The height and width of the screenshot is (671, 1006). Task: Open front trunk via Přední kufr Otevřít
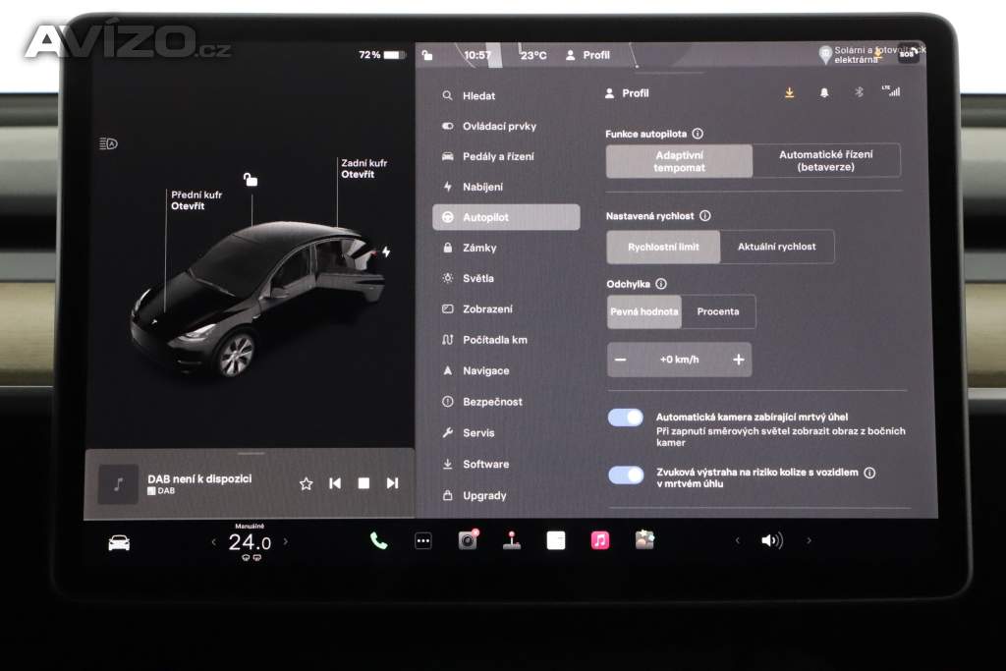tap(196, 200)
